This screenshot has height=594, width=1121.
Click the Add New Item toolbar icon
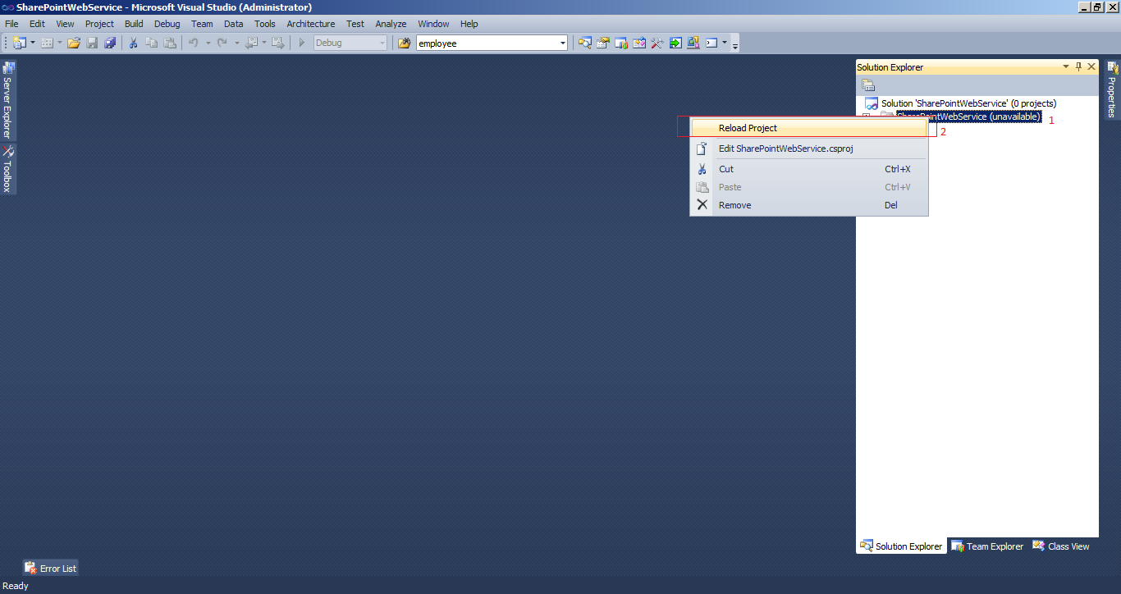[x=48, y=43]
